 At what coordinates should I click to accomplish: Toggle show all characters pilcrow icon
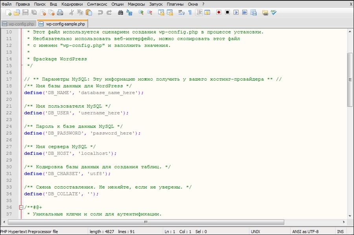click(190, 13)
